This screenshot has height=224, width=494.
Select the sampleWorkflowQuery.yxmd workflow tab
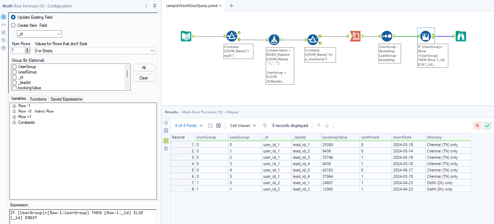click(192, 6)
